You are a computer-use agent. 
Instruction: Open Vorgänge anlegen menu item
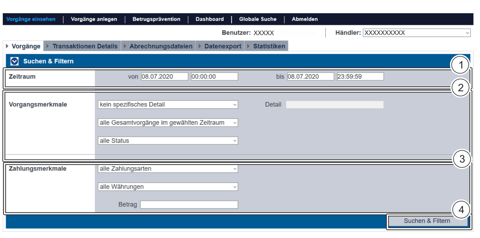(94, 19)
